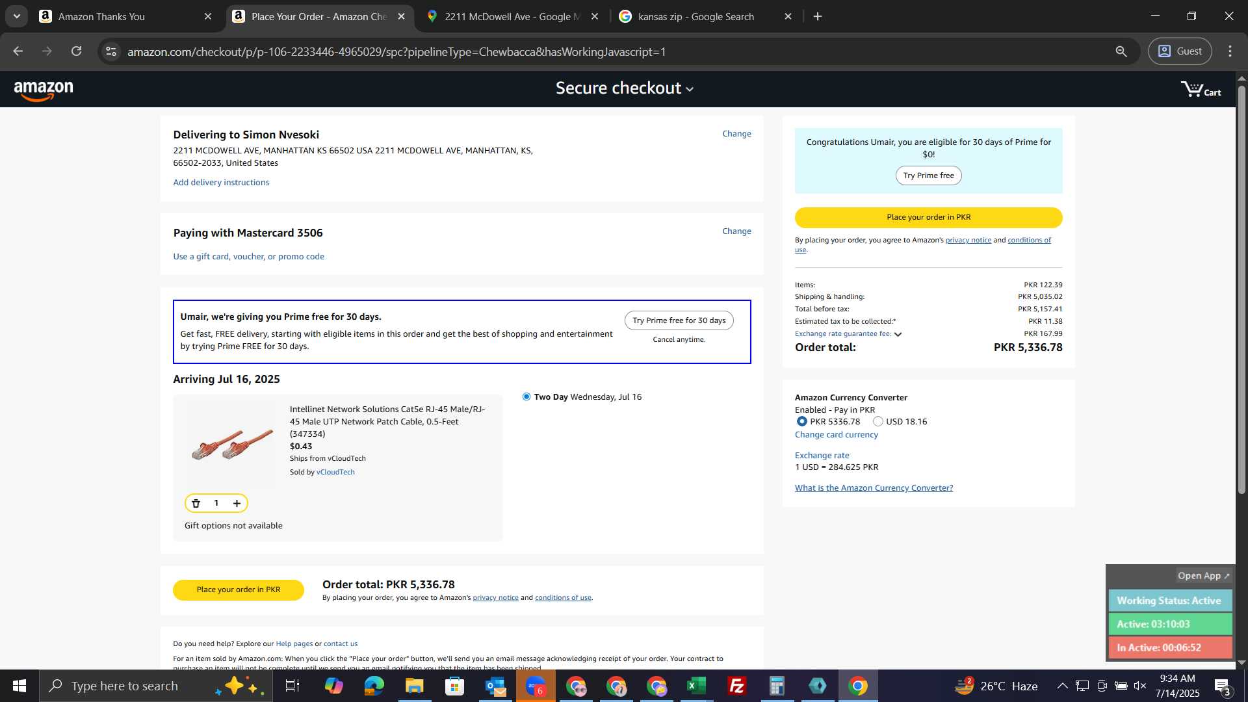Click the bottom Place your order in PKR button
The height and width of the screenshot is (702, 1248).
[239, 590]
